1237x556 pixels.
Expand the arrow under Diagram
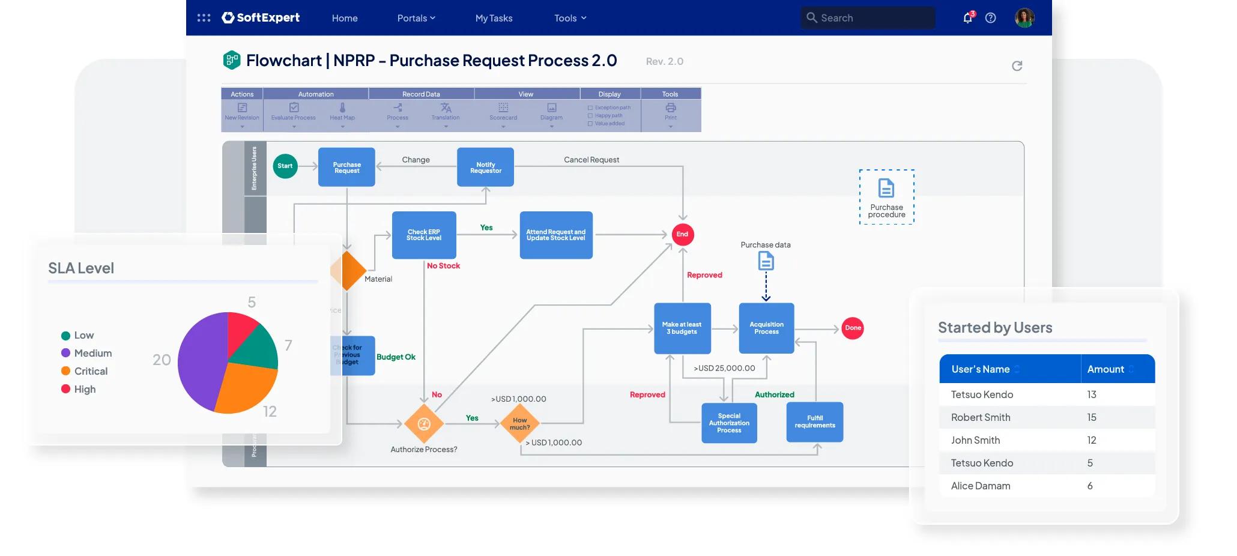(551, 127)
